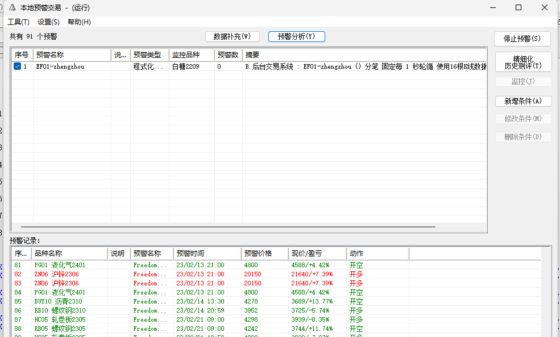Open the 工具(T) menu
The image size is (560, 337).
[x=18, y=22]
